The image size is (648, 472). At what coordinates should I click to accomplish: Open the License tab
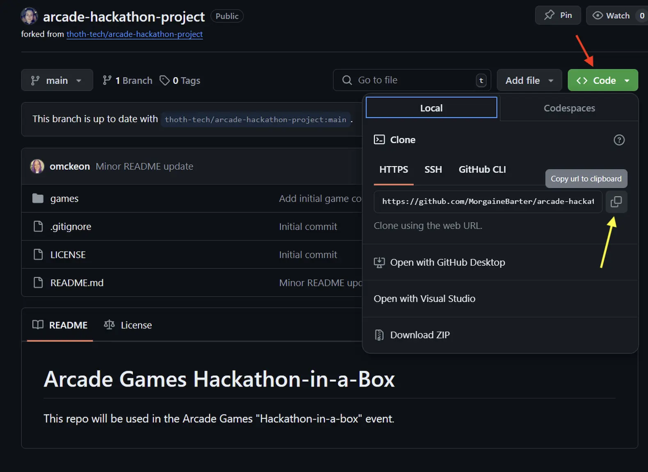tap(128, 325)
